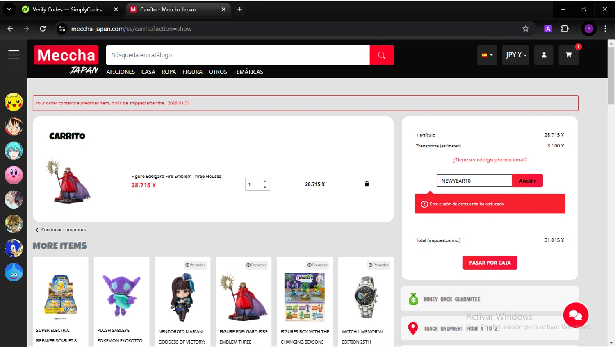The height and width of the screenshot is (347, 615).
Task: Delete Edelgard figure with trash icon
Action: point(367,184)
